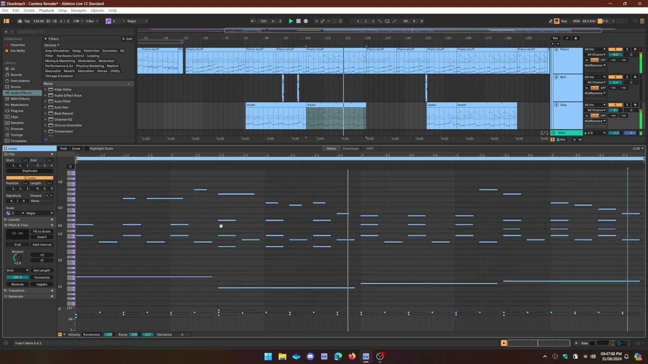The height and width of the screenshot is (364, 648).
Task: Toggle Follow playback icon
Action: click(x=253, y=21)
